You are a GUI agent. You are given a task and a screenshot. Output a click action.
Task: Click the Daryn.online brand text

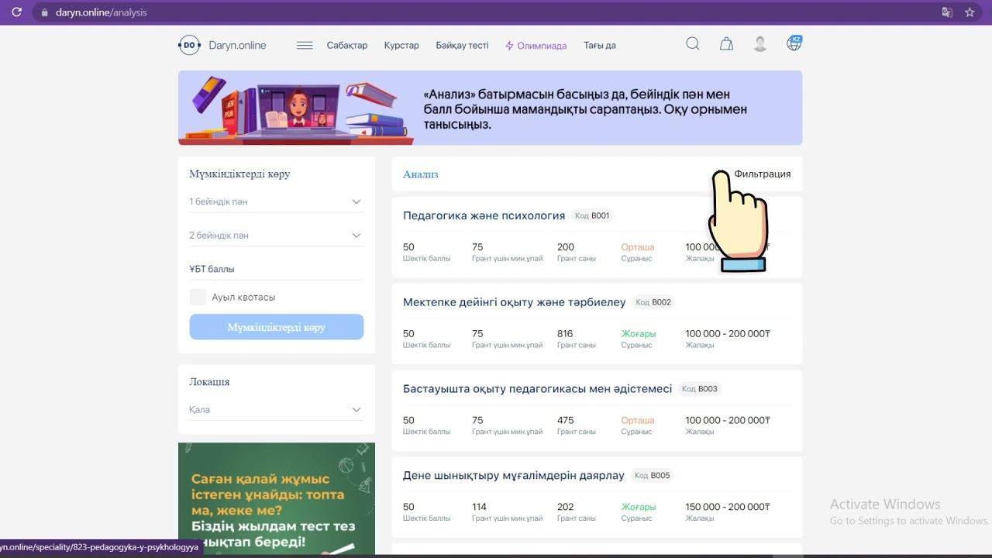pos(237,45)
